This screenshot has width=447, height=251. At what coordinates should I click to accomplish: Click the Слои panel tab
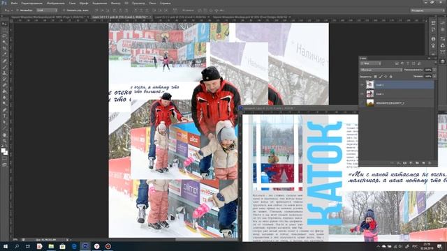pyautogui.click(x=363, y=59)
